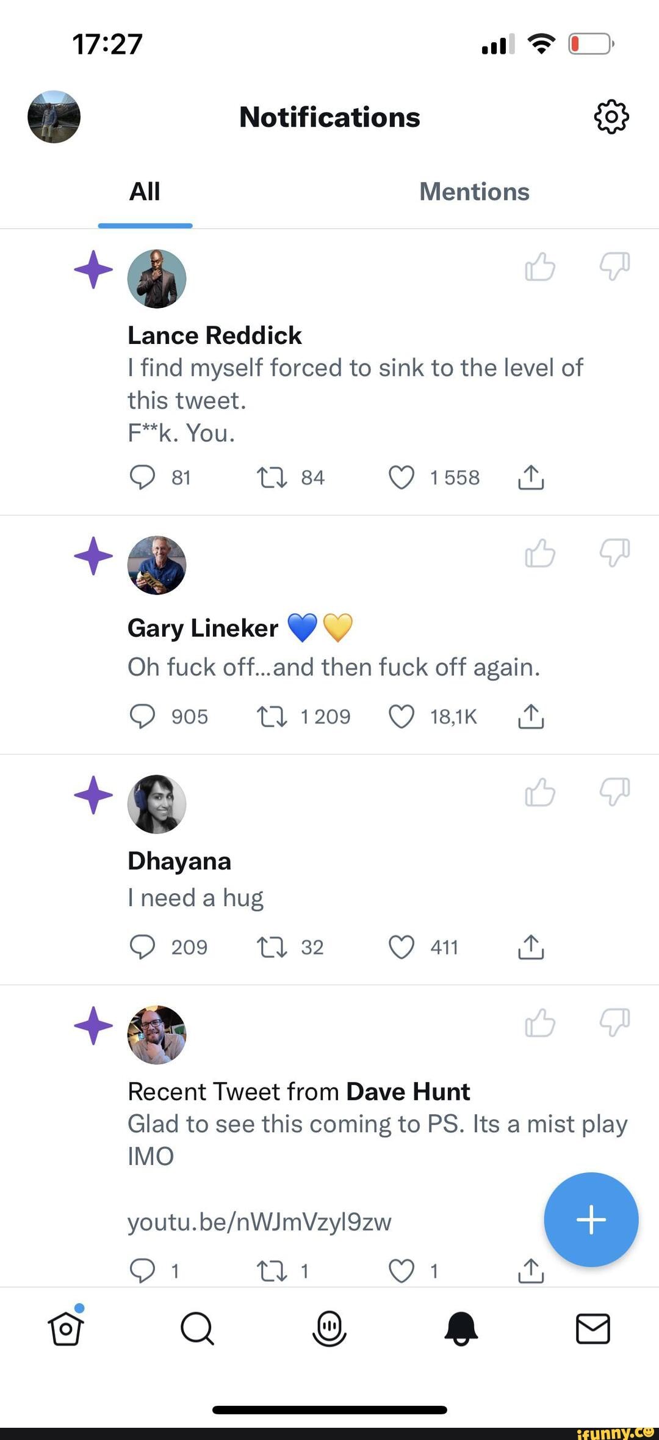This screenshot has height=1440, width=659.
Task: Like Dhayana's tweet
Action: click(401, 947)
